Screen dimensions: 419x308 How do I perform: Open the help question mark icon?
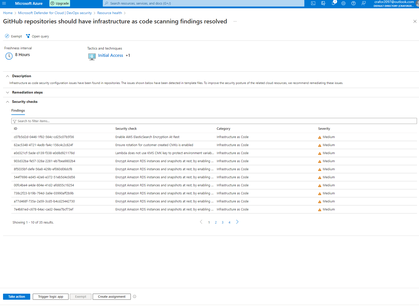tap(353, 4)
